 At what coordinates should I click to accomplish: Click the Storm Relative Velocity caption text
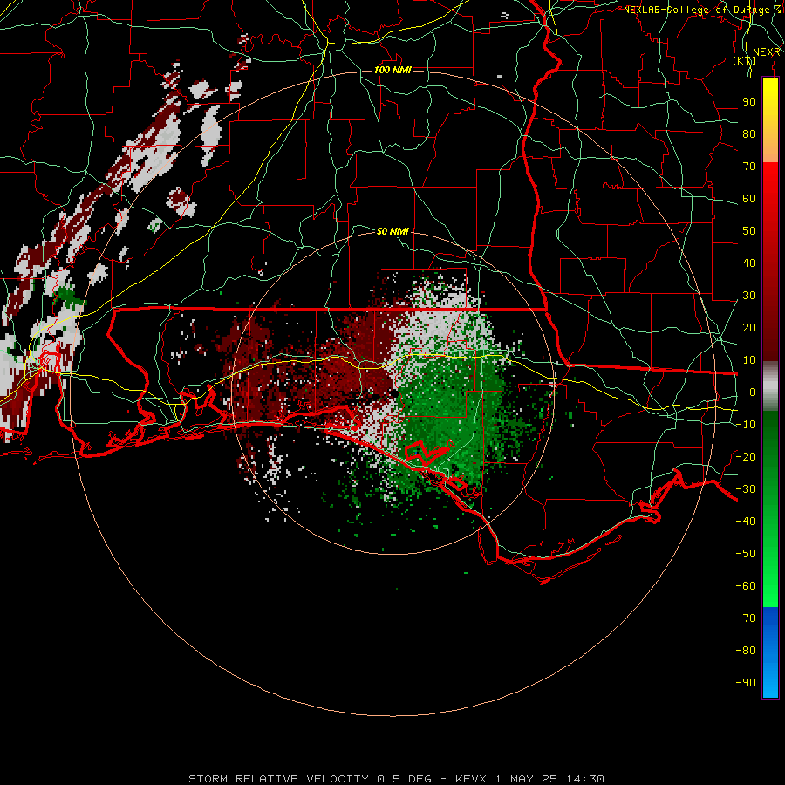[396, 779]
